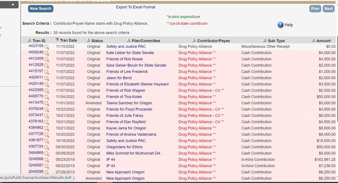Go to Next results page
This screenshot has width=338, height=183.
click(x=329, y=9)
